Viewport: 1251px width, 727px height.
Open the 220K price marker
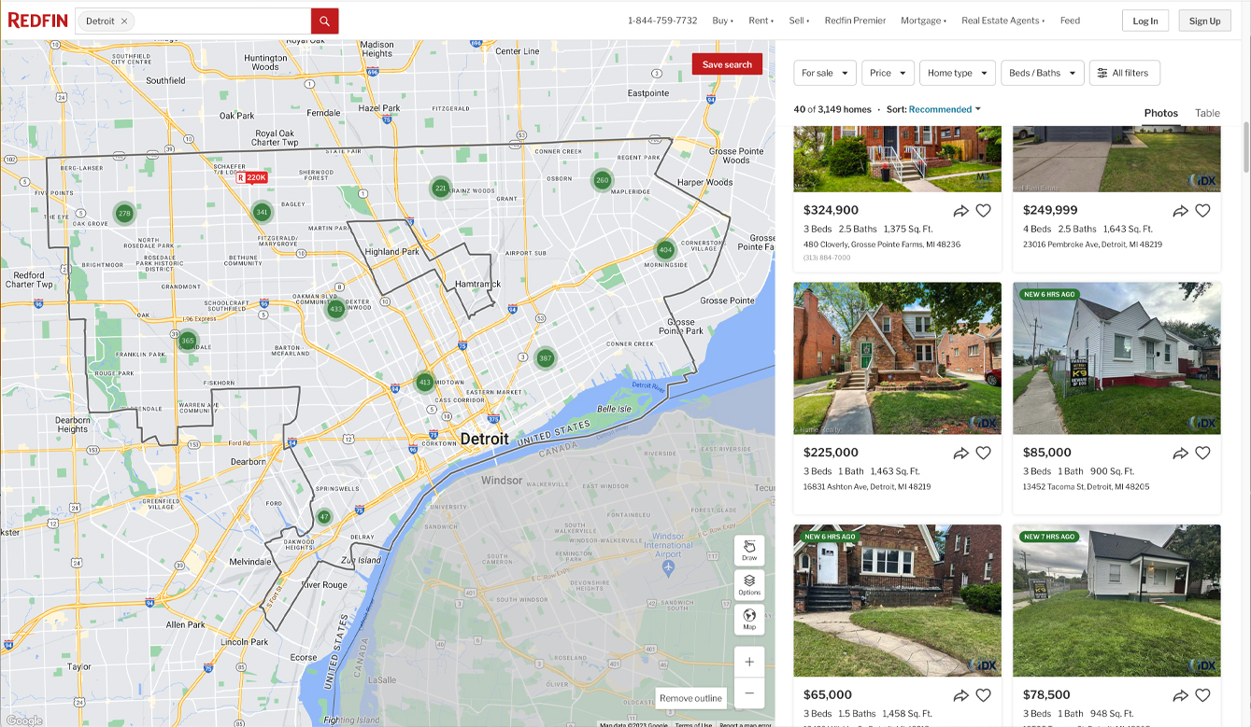pyautogui.click(x=252, y=177)
